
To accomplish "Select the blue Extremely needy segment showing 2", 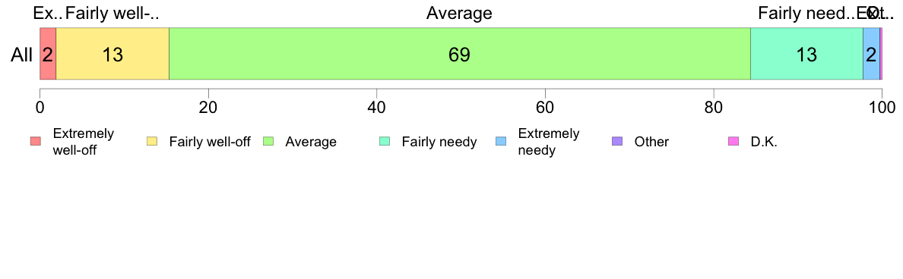I will (871, 53).
